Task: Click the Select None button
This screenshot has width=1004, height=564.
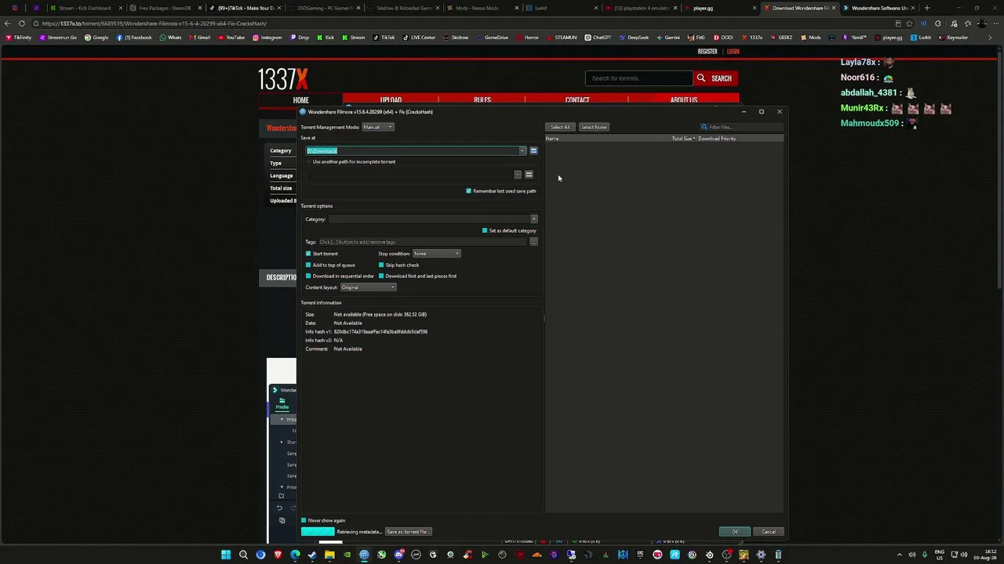Action: pos(594,127)
